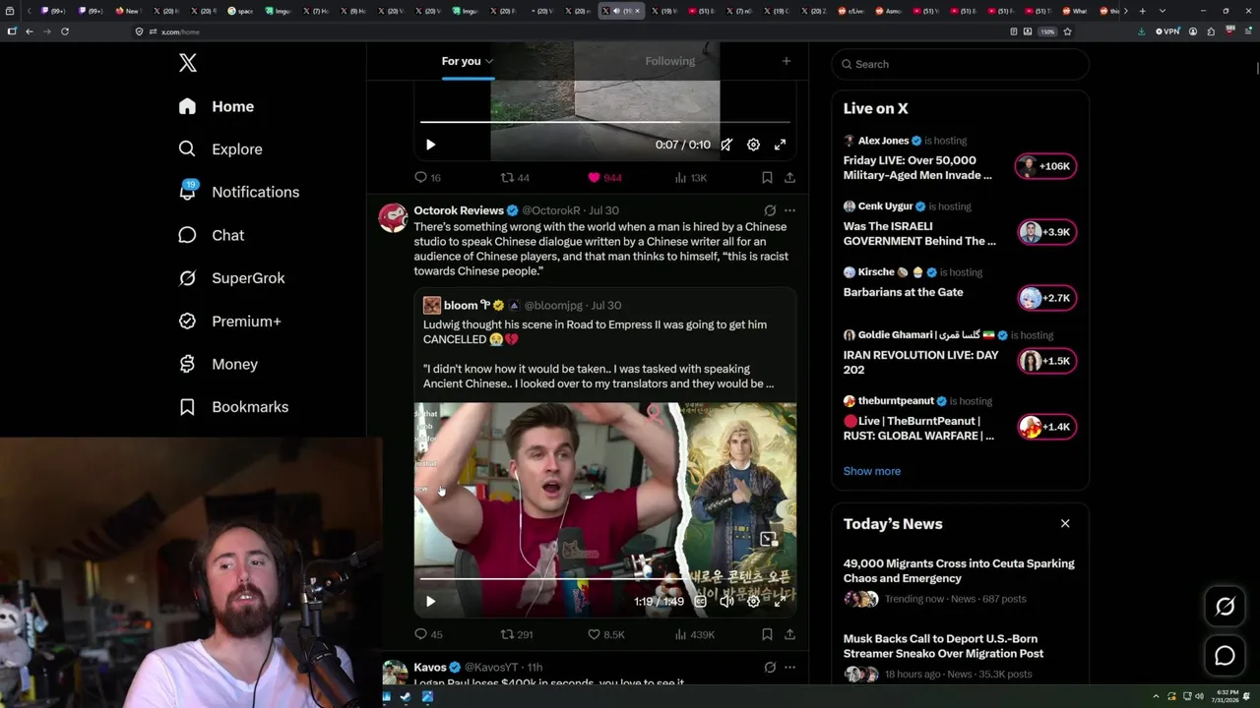Open Money in the sidebar
The height and width of the screenshot is (708, 1260).
click(218, 364)
